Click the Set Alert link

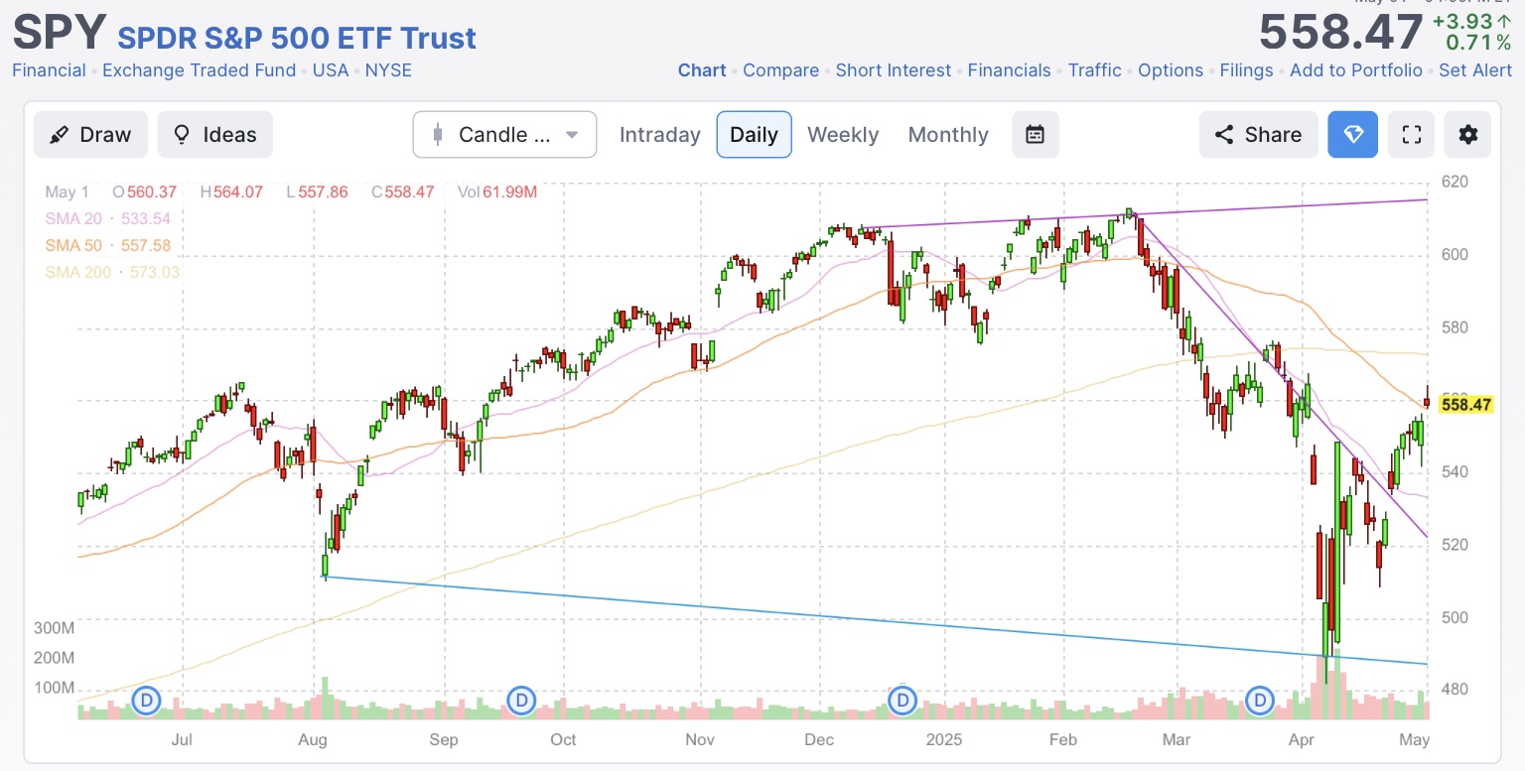[1475, 70]
